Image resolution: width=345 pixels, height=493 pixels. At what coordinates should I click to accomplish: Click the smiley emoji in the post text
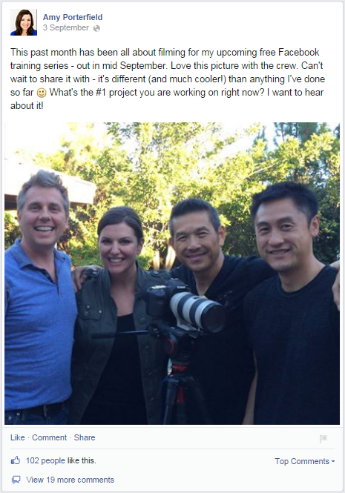pos(42,93)
